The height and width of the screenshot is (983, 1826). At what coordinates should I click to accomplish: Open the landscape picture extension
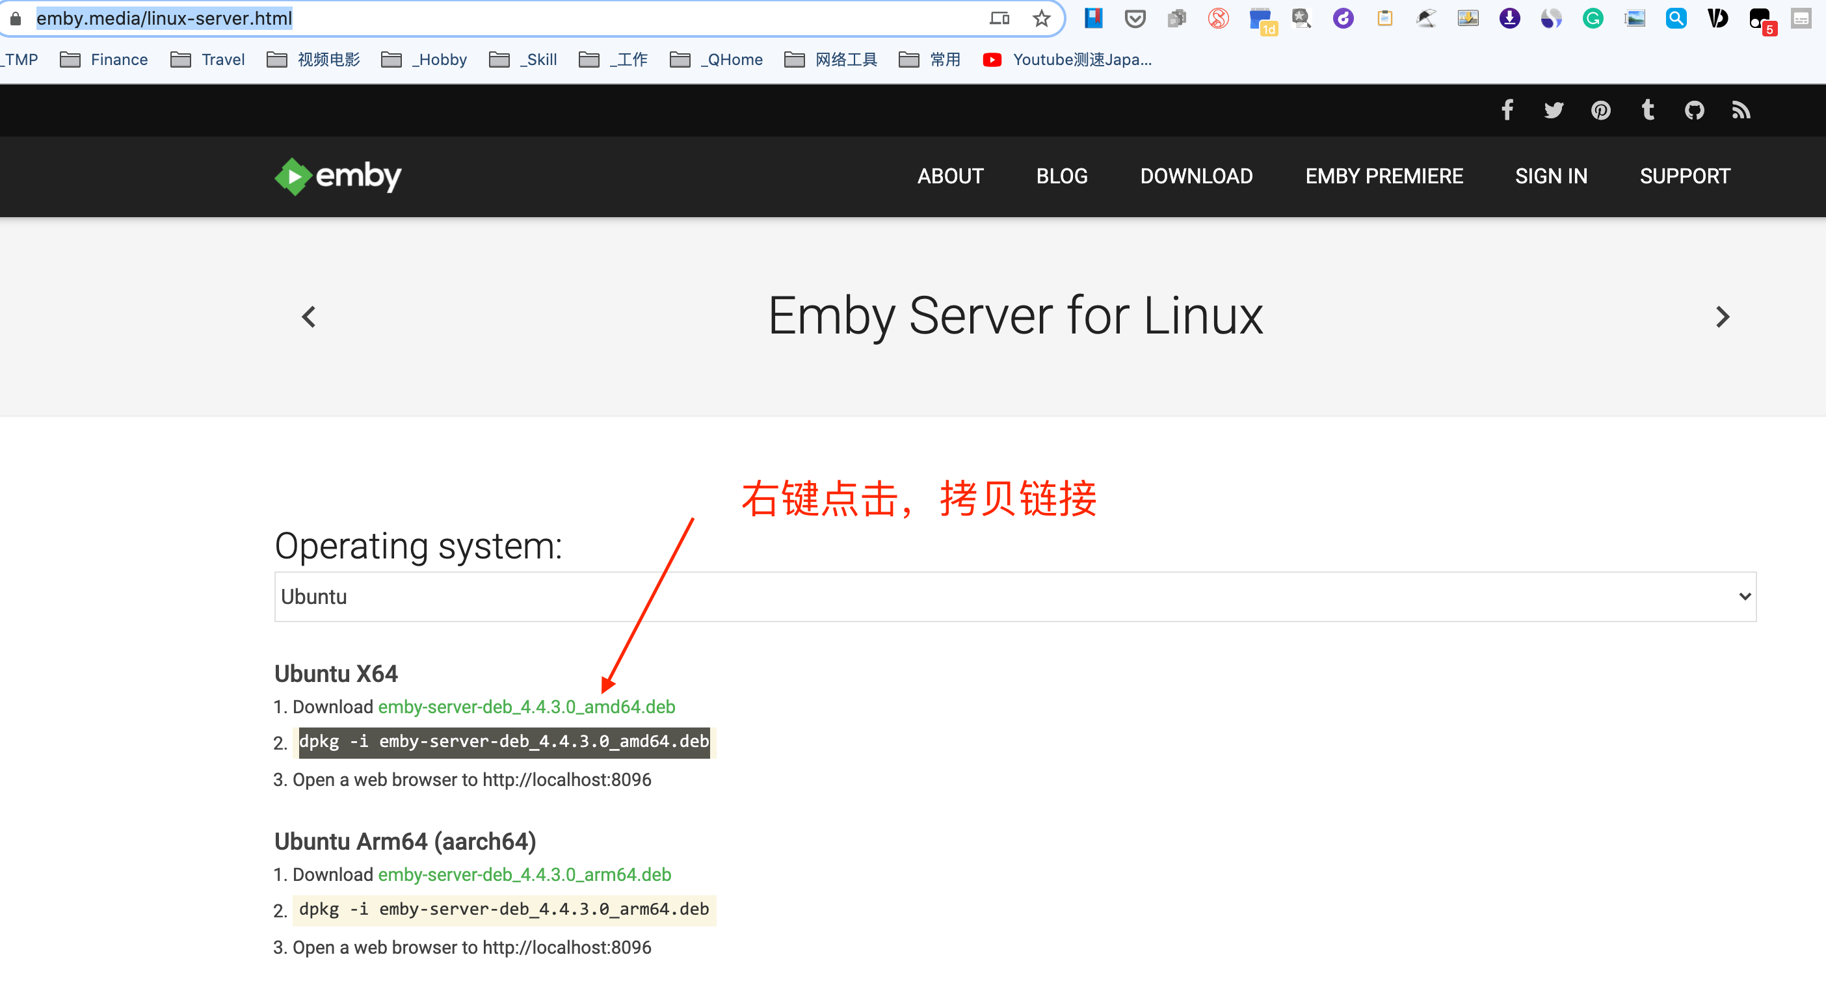1635,18
